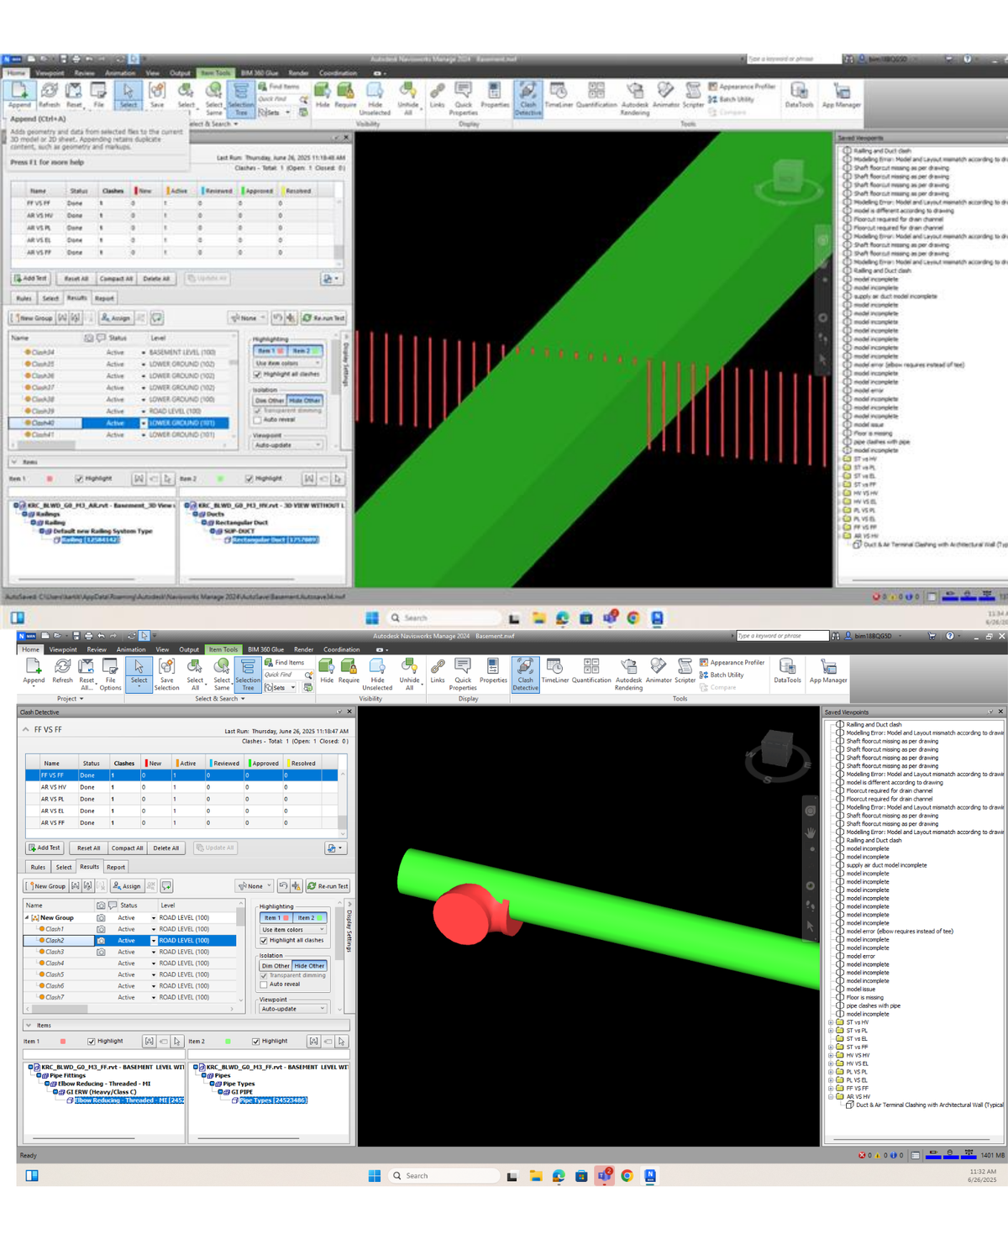
Task: Switch to Viewpoint tab in pipe-clash window
Action: point(63,649)
